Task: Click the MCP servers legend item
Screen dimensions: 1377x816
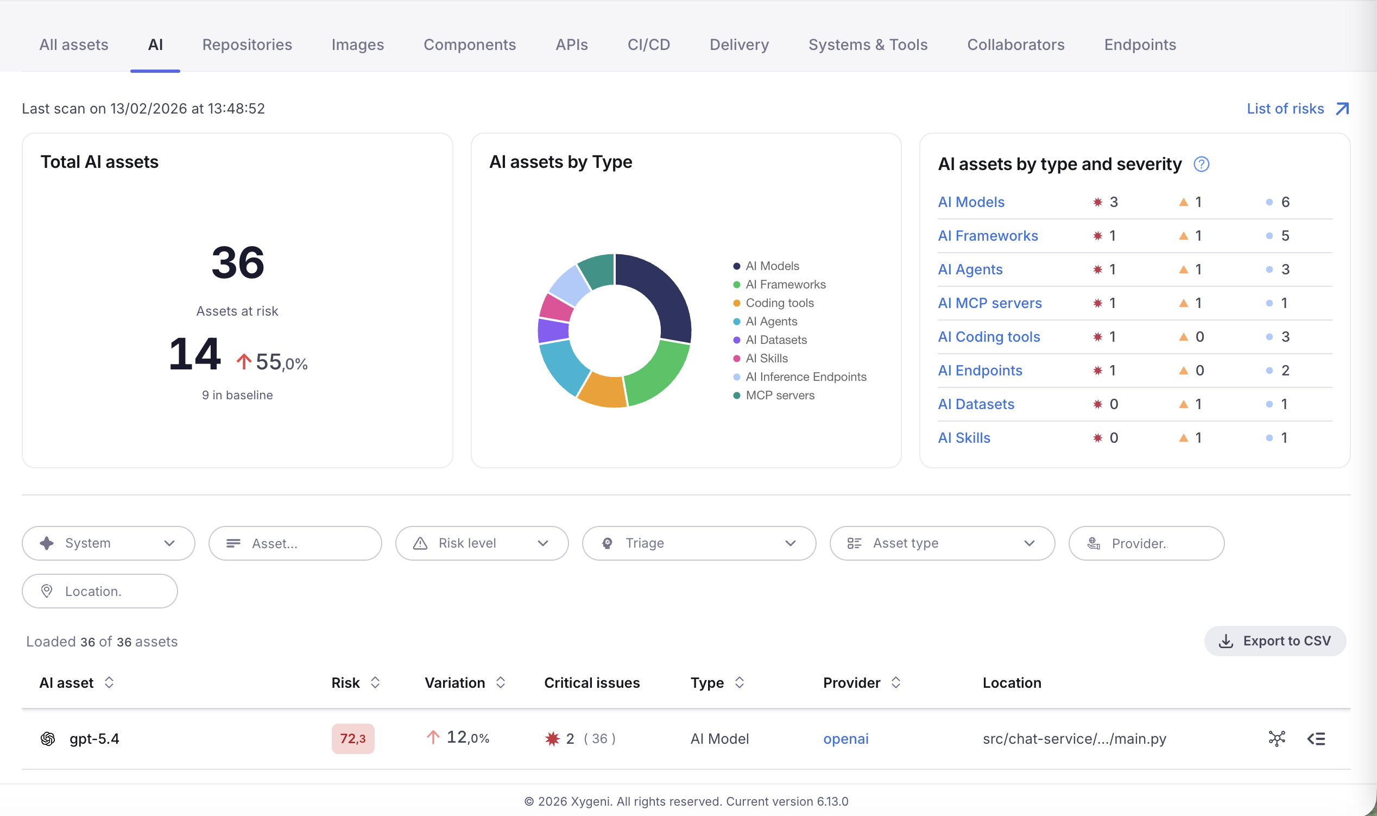Action: pyautogui.click(x=774, y=396)
